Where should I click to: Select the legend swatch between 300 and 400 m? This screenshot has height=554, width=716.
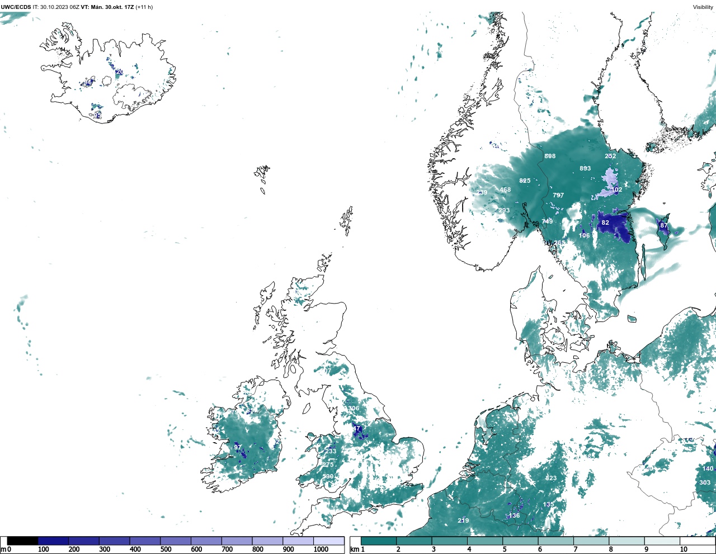point(115,541)
